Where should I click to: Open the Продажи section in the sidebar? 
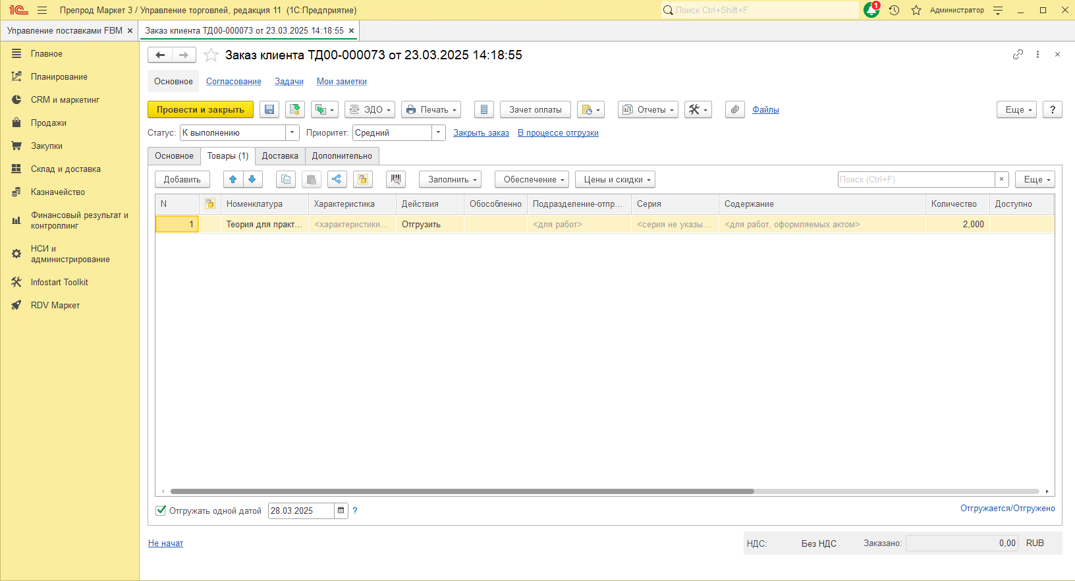point(49,123)
